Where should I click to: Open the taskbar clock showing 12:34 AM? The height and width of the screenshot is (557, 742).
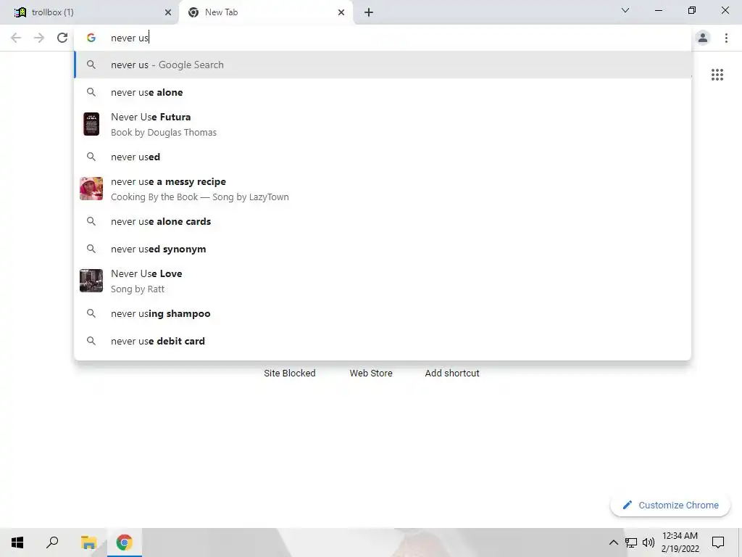pos(680,542)
